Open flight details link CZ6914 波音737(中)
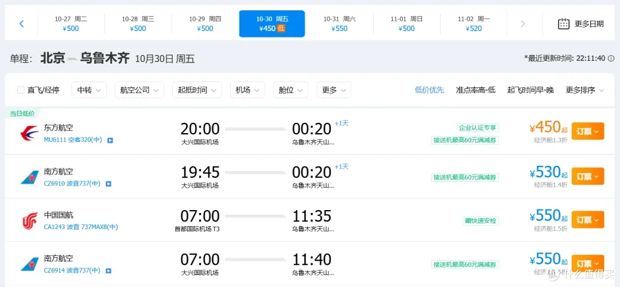The width and height of the screenshot is (620, 287). pos(72,271)
